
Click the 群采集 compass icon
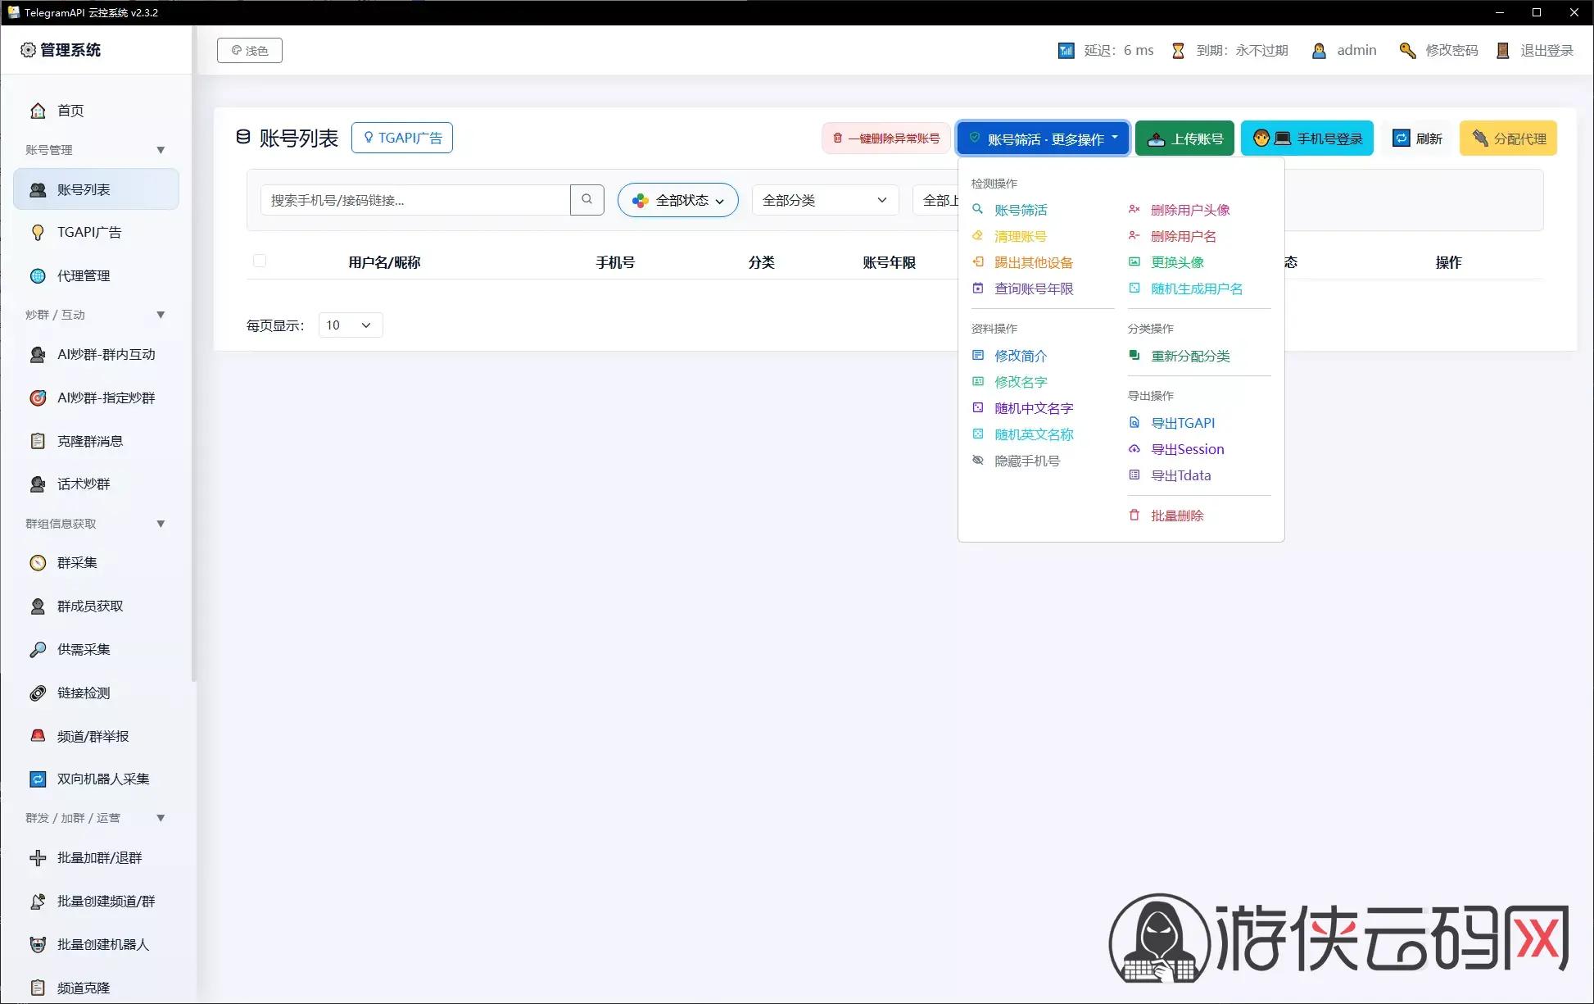(38, 562)
